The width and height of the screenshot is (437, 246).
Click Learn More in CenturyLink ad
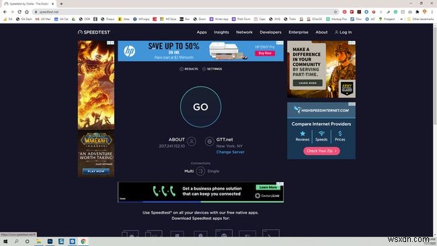(268, 188)
